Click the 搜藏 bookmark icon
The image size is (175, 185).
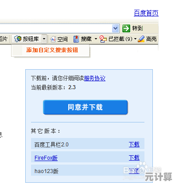coord(76,39)
